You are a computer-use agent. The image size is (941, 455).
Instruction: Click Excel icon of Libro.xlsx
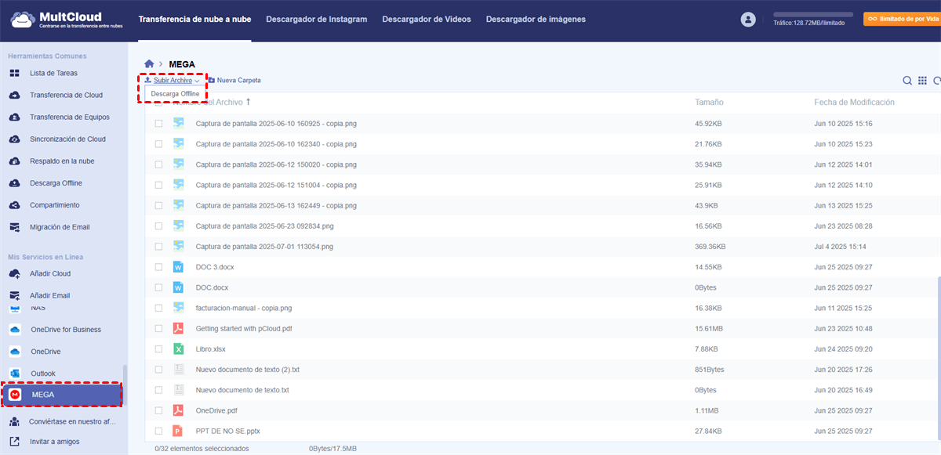coord(178,348)
